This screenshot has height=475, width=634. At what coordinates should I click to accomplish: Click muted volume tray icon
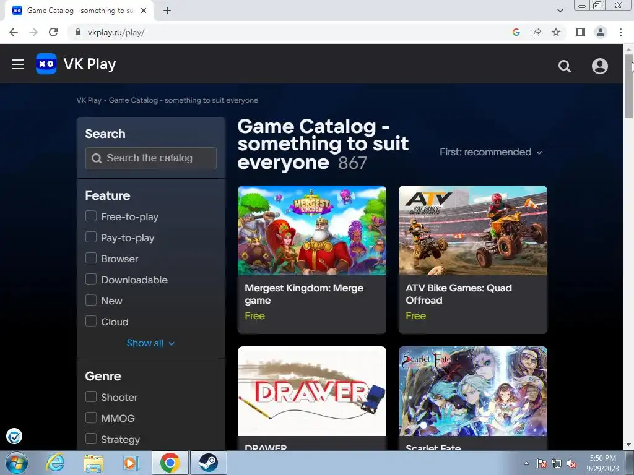click(x=571, y=463)
